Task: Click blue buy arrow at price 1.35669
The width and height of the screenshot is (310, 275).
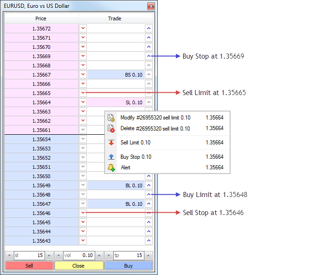Action: point(149,56)
